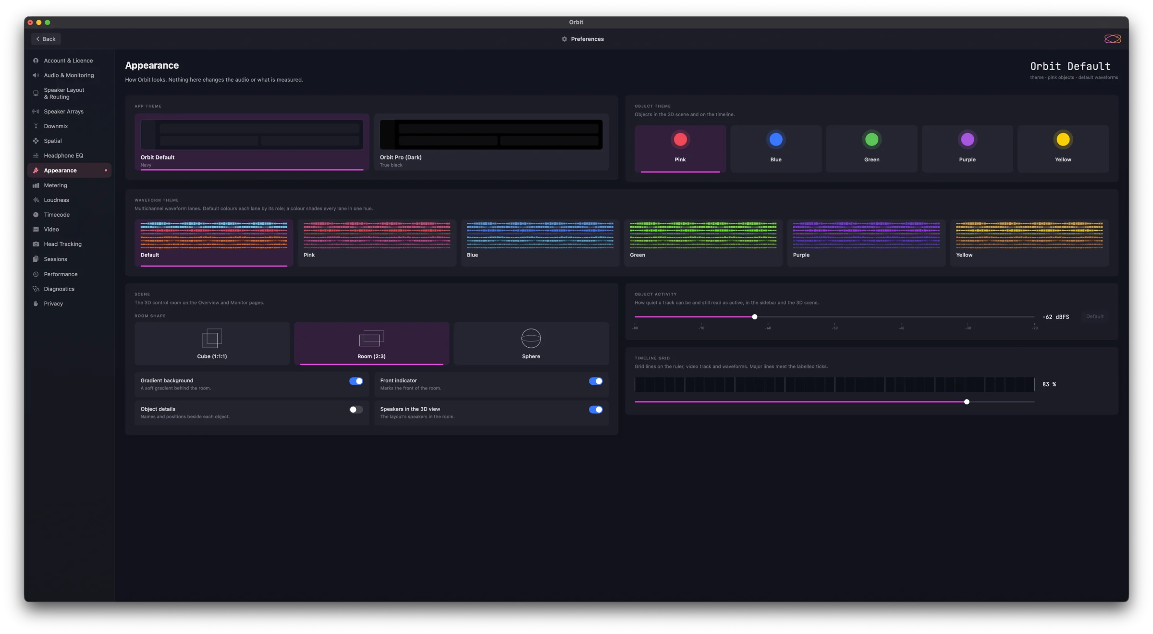Go to Performance preferences
1153x634 pixels.
[69, 274]
